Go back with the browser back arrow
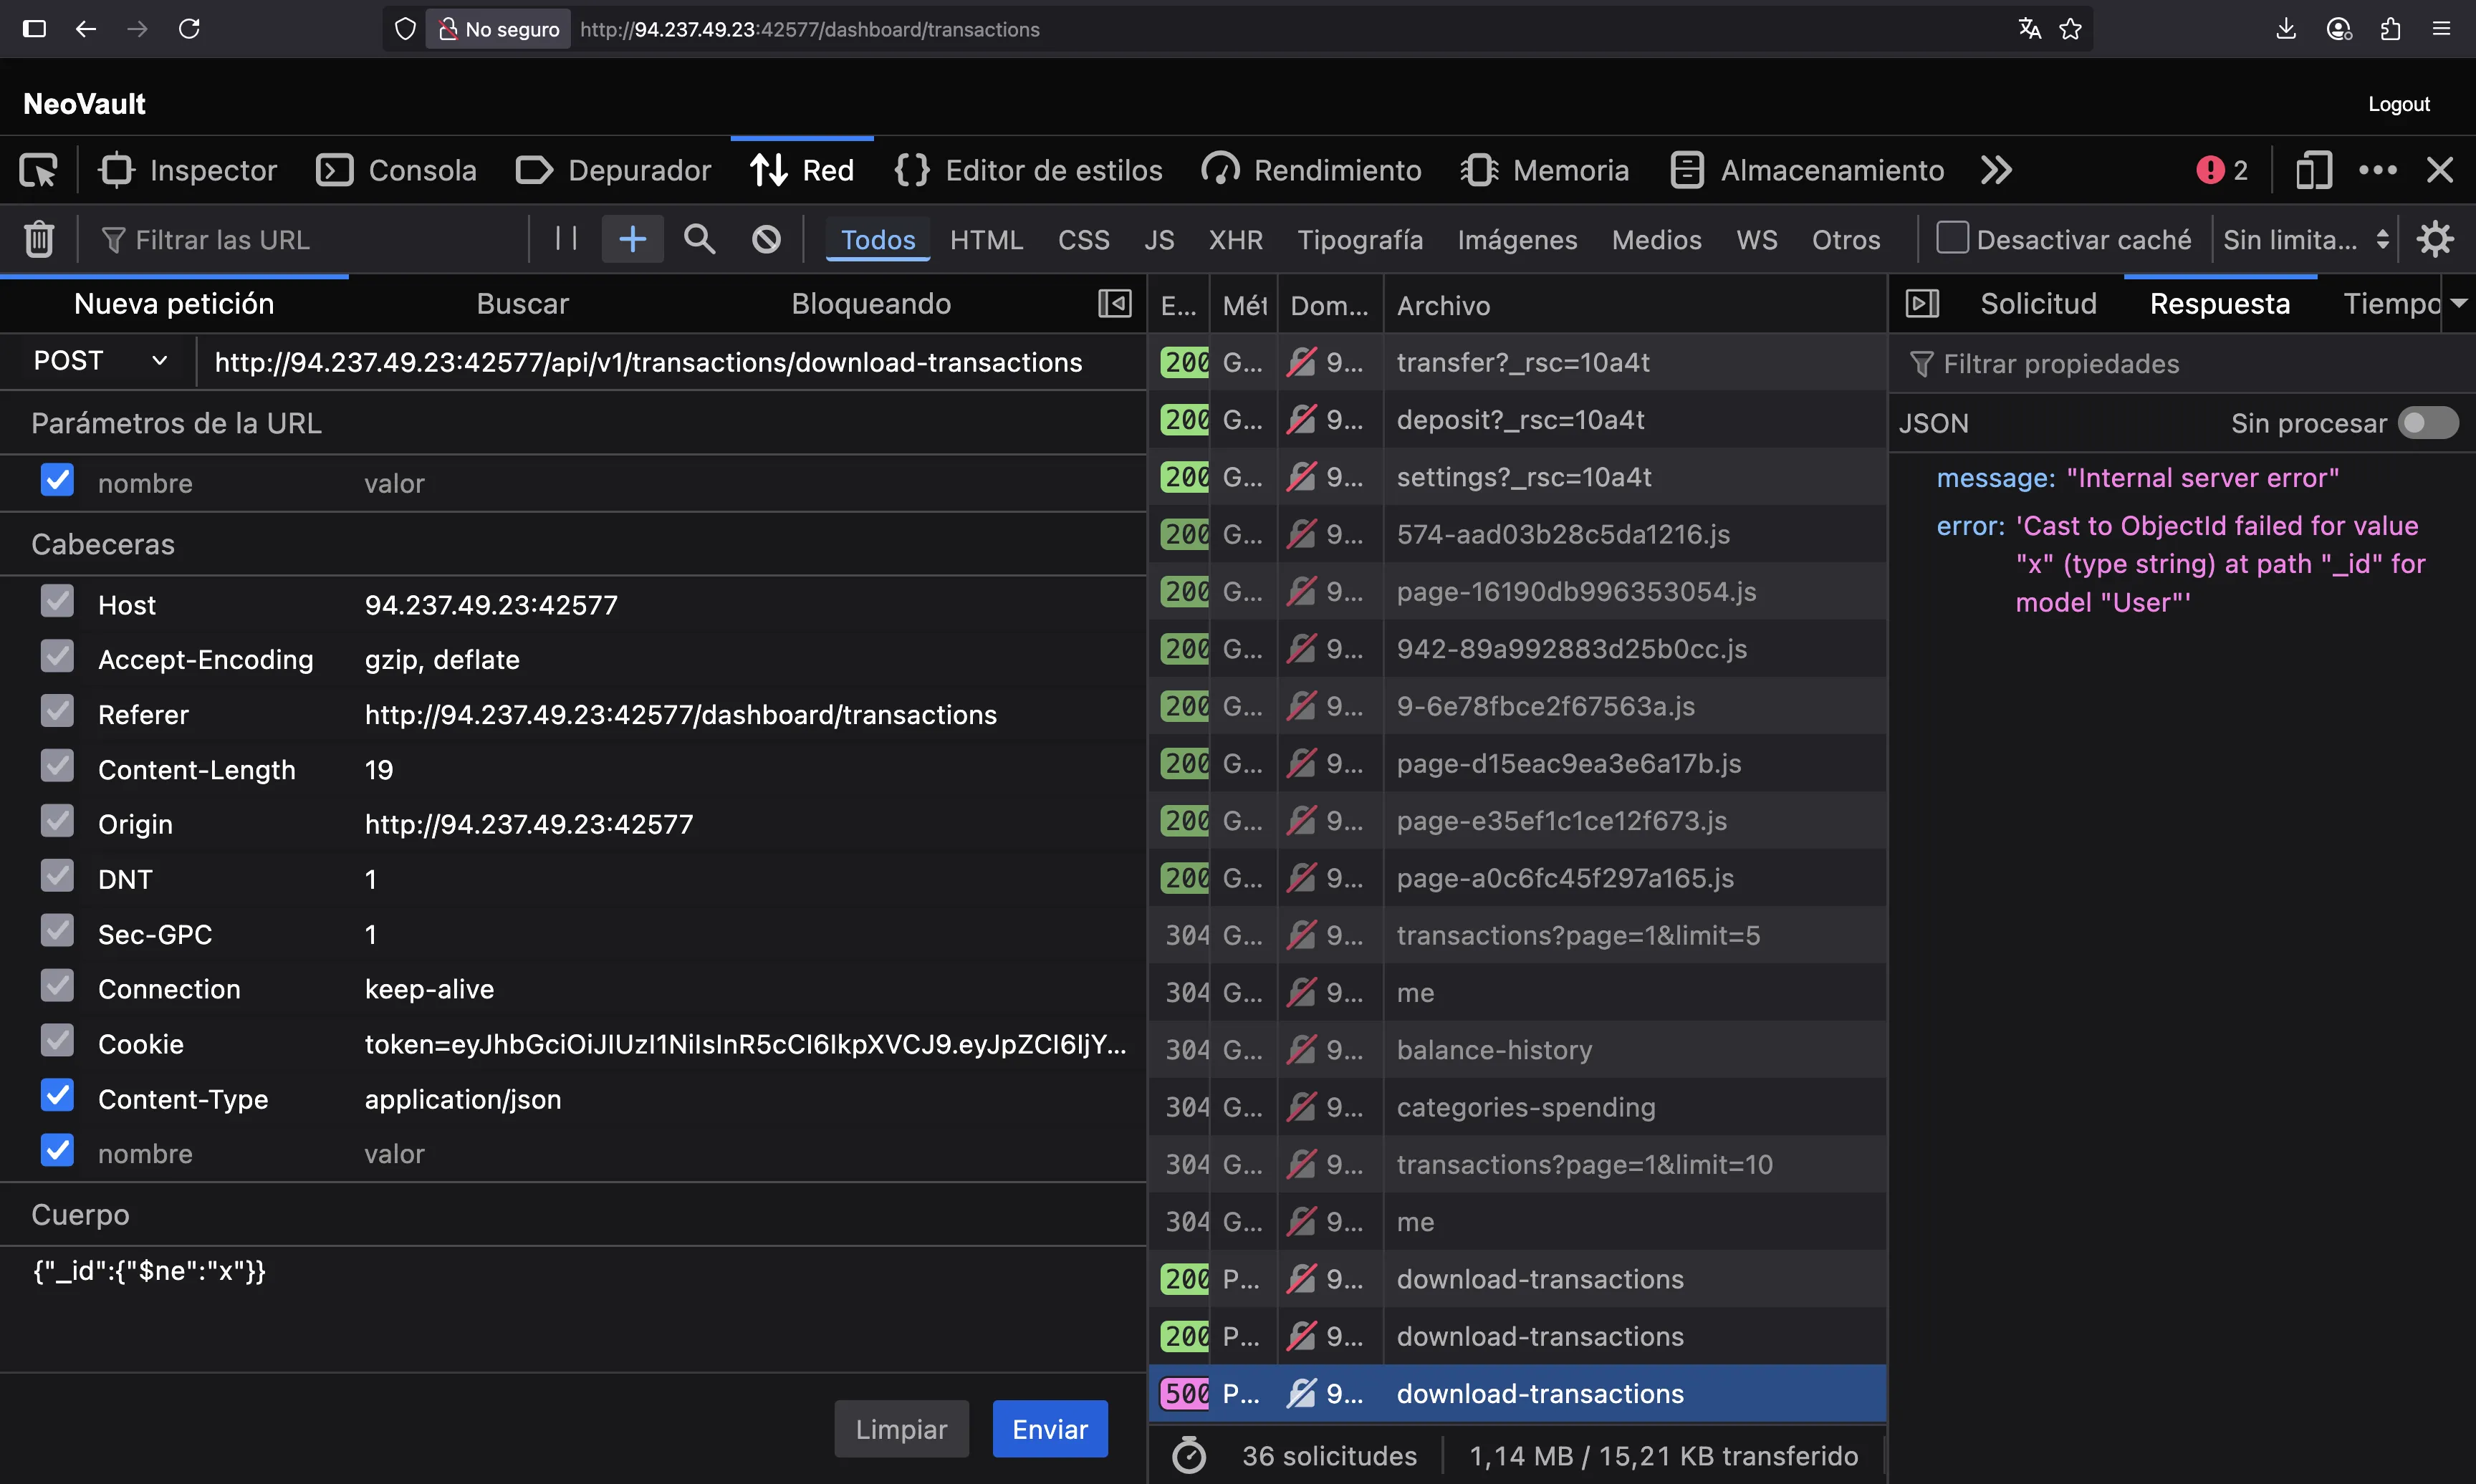Viewport: 2476px width, 1484px height. (86, 29)
